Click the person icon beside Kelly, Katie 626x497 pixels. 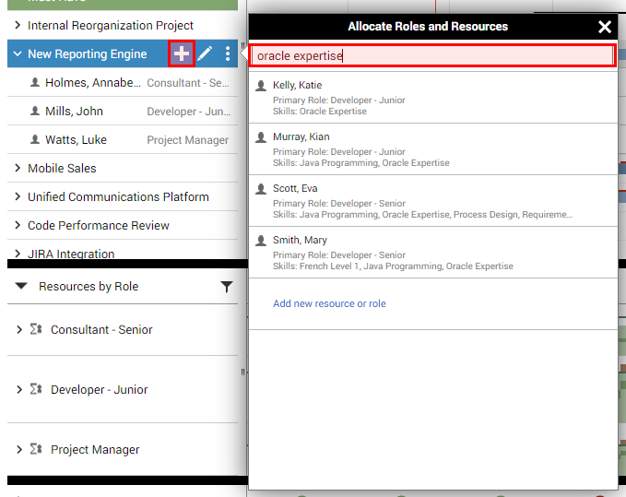pos(261,86)
